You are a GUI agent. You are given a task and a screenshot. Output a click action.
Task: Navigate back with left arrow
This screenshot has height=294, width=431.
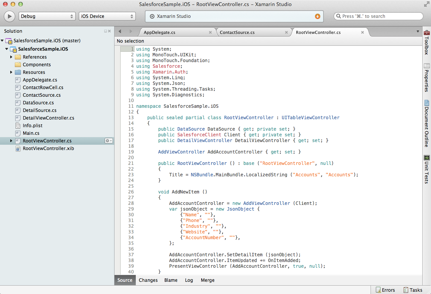120,31
